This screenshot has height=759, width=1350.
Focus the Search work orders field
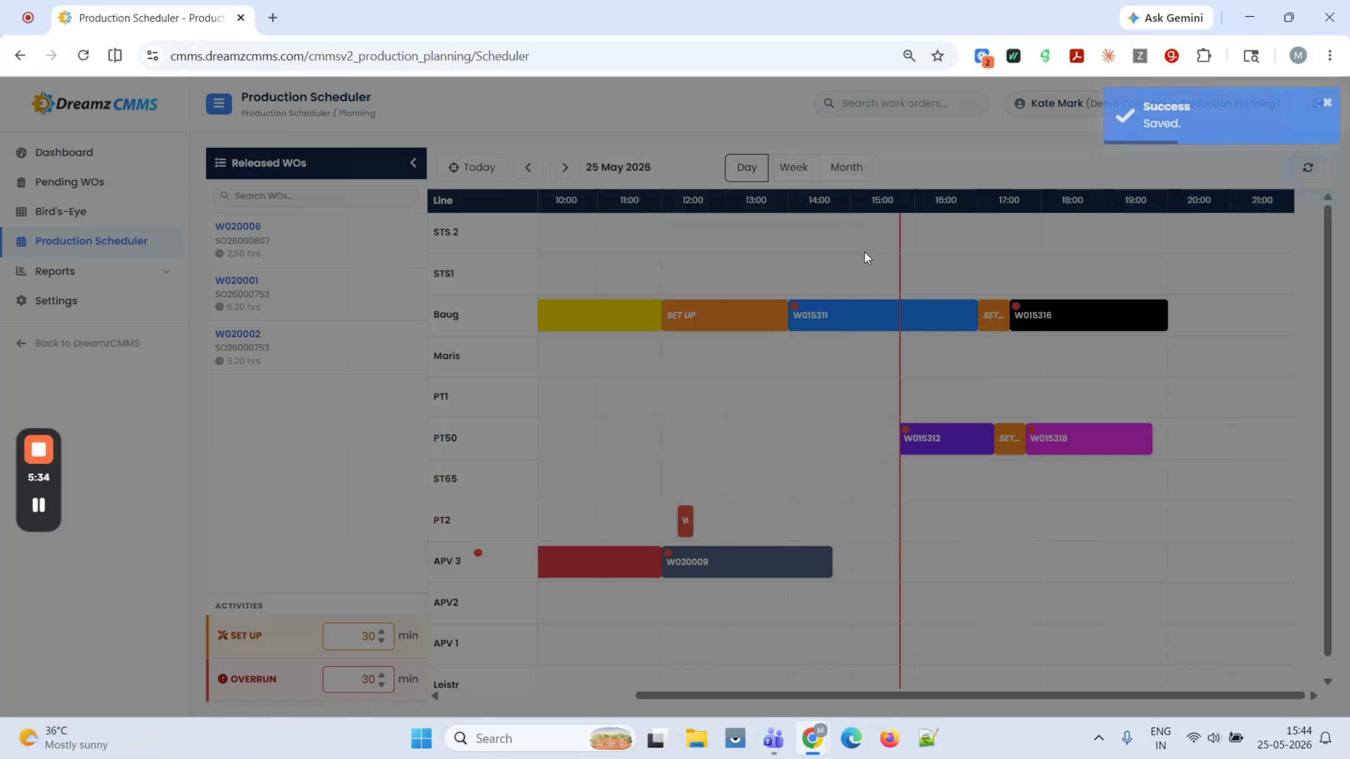coord(901,103)
